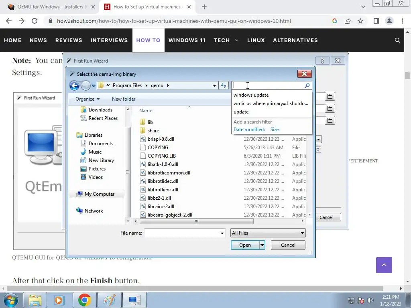Click the File name input field
Screen dimensions: 411x308
click(x=182, y=233)
